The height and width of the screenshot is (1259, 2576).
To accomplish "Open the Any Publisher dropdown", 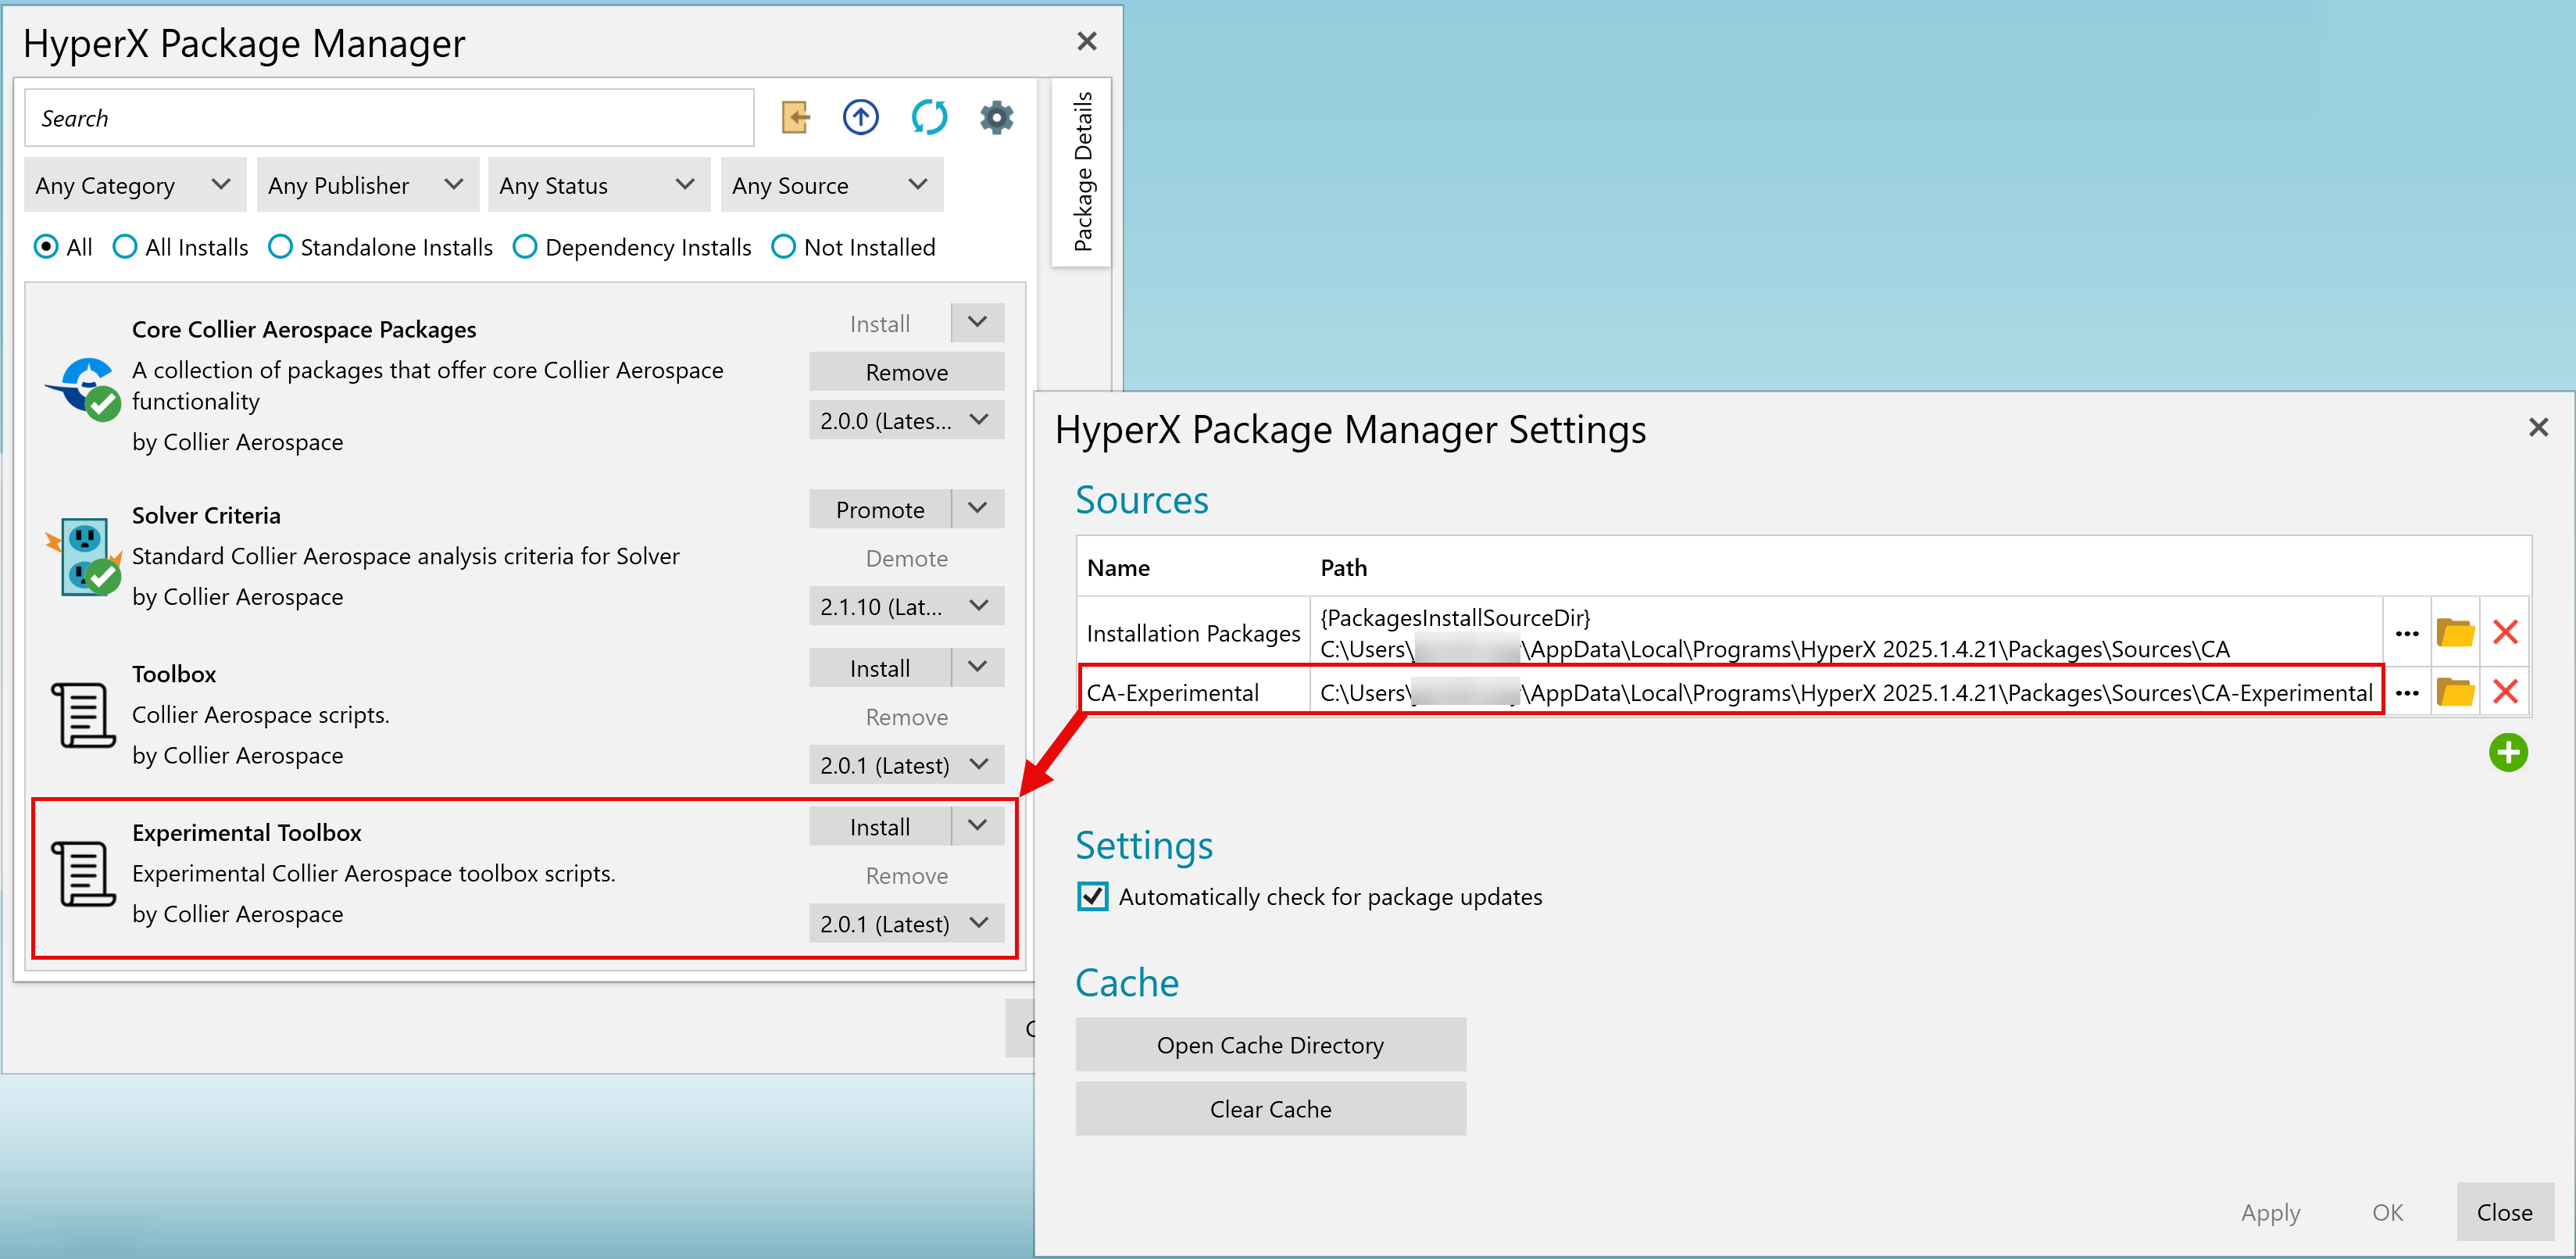I will click(x=367, y=185).
